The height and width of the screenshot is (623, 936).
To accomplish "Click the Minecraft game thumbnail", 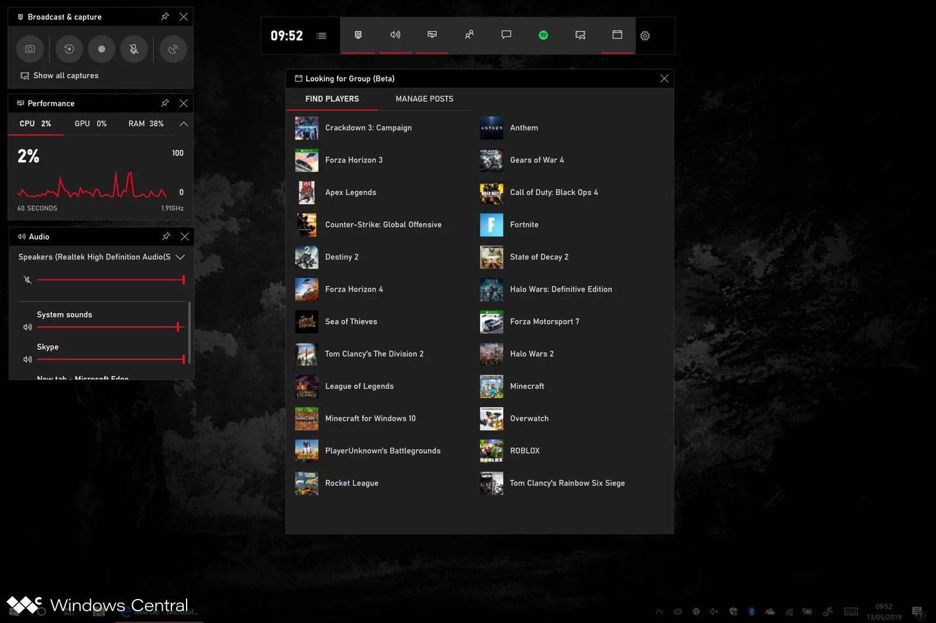I will click(491, 386).
